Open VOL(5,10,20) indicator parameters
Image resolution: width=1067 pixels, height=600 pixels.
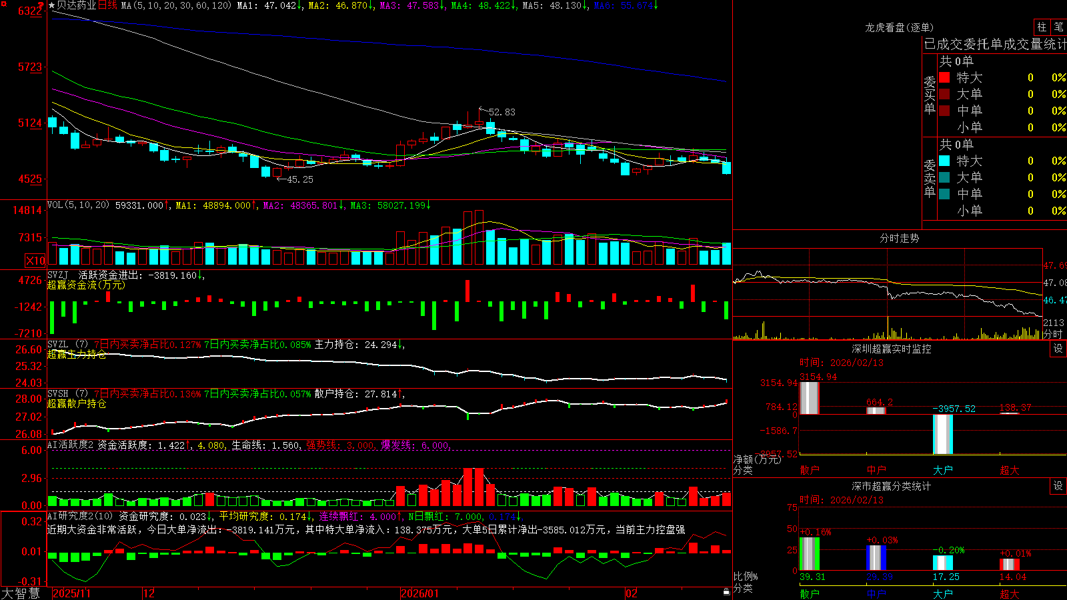click(78, 205)
